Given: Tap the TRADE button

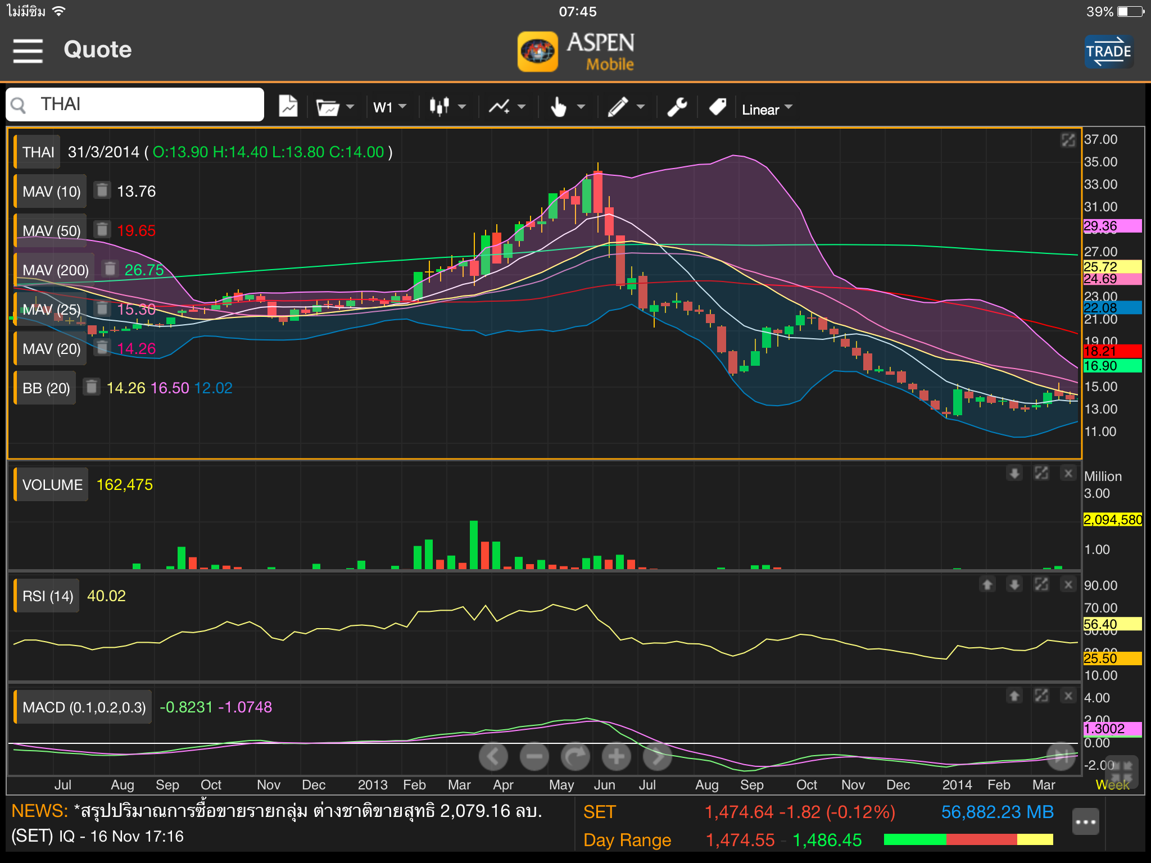Looking at the screenshot, I should pos(1108,51).
